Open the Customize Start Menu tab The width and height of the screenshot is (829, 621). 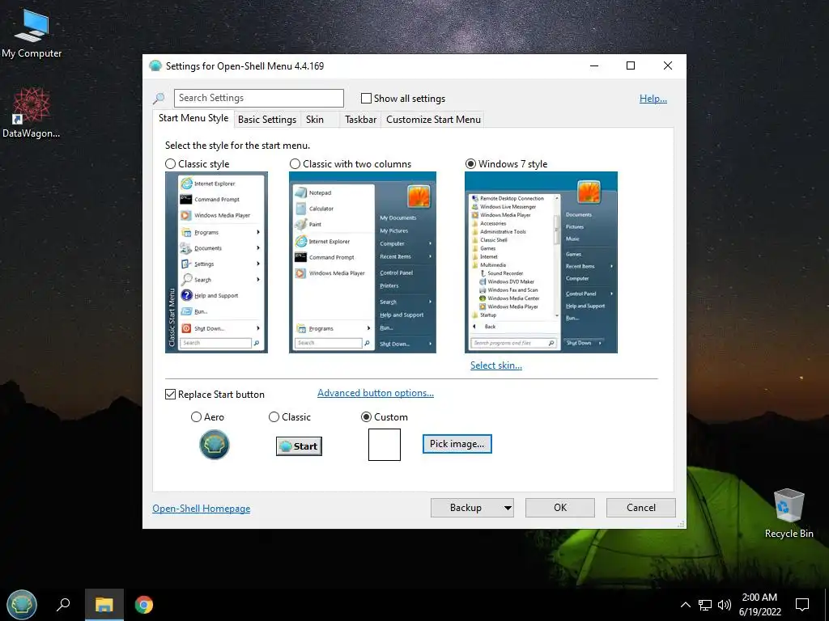point(434,120)
